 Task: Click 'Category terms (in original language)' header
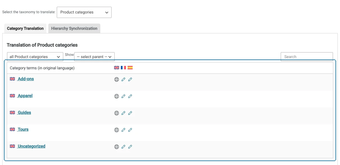coord(42,68)
